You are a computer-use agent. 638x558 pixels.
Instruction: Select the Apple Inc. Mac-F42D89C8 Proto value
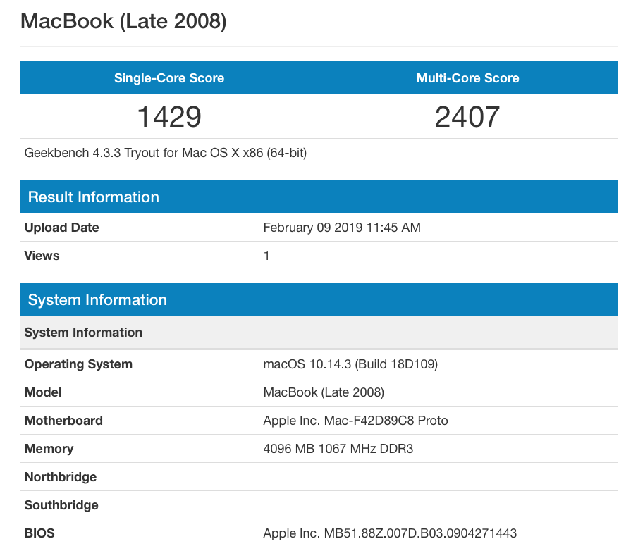coord(355,420)
